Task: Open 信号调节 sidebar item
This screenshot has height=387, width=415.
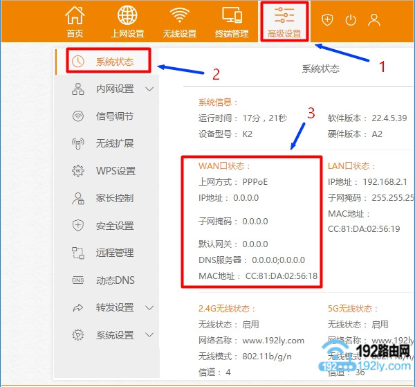Action: (x=114, y=116)
